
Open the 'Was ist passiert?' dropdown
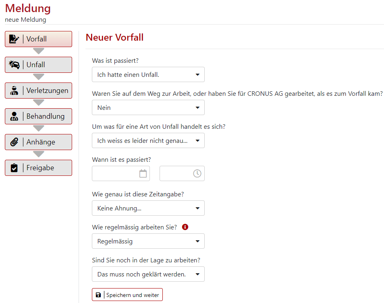pyautogui.click(x=148, y=74)
